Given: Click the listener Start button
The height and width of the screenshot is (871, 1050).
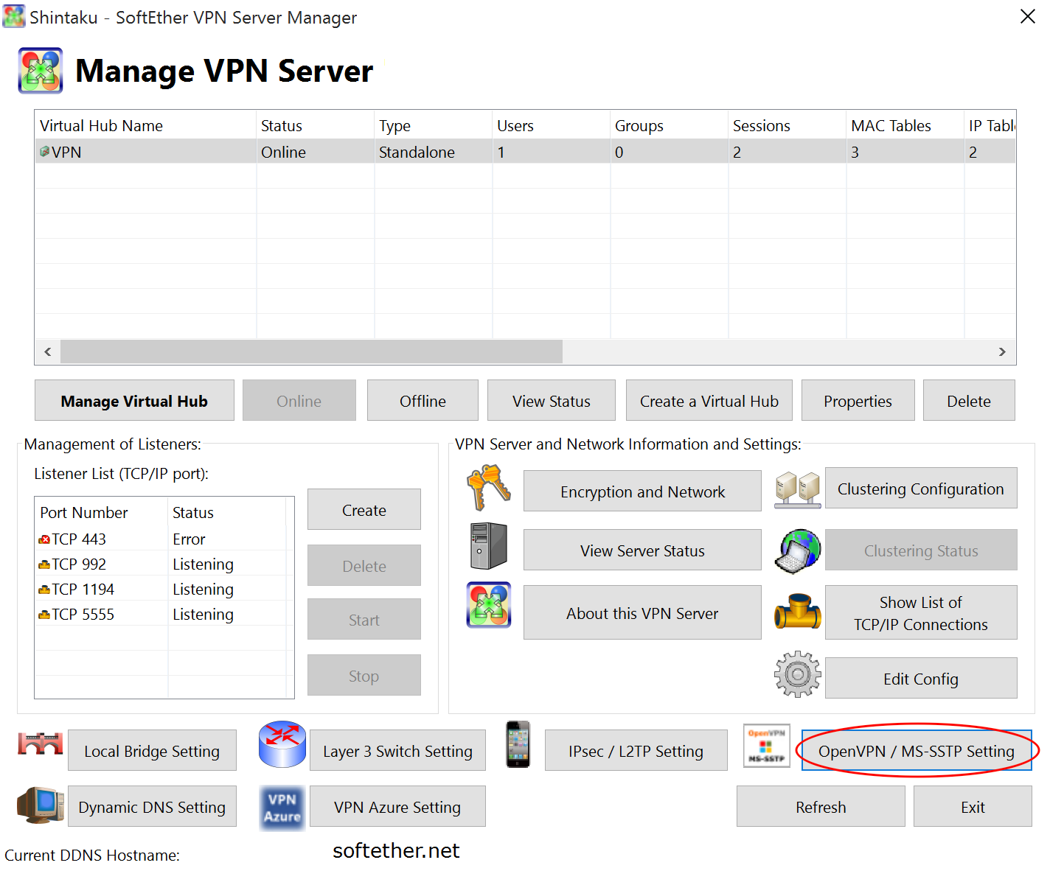Looking at the screenshot, I should pos(364,619).
